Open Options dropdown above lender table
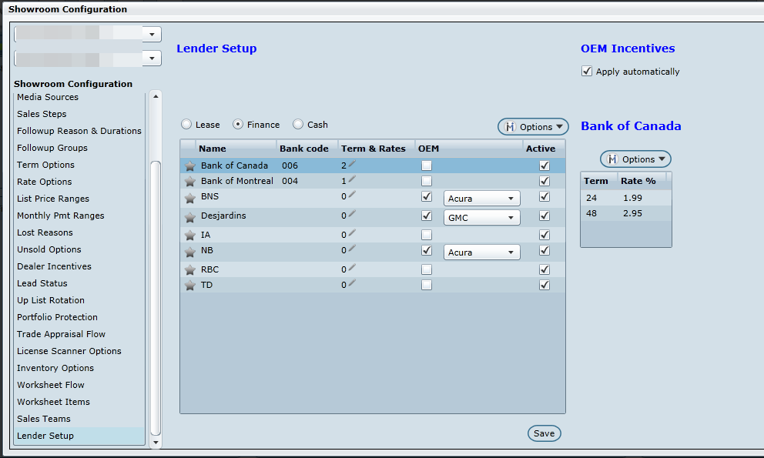The width and height of the screenshot is (764, 458). [533, 127]
